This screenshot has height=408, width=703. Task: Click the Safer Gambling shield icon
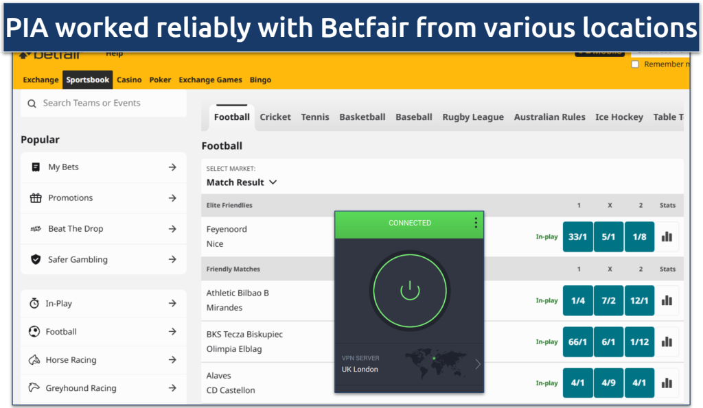[36, 259]
